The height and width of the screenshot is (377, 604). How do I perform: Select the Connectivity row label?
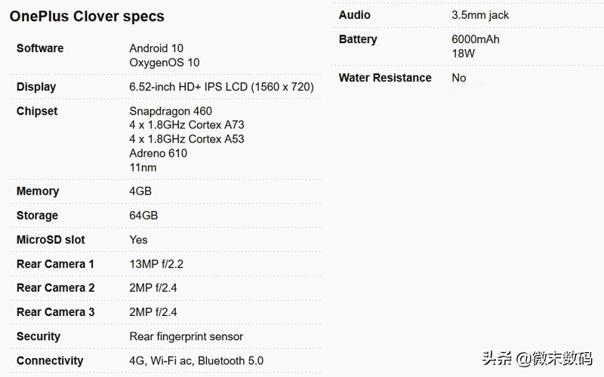(50, 360)
